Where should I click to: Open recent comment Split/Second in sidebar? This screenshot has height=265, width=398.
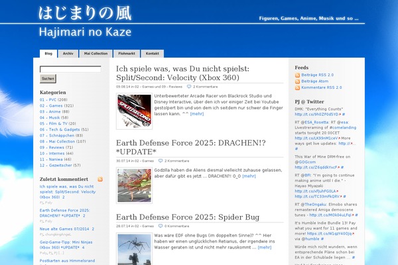[68, 191]
